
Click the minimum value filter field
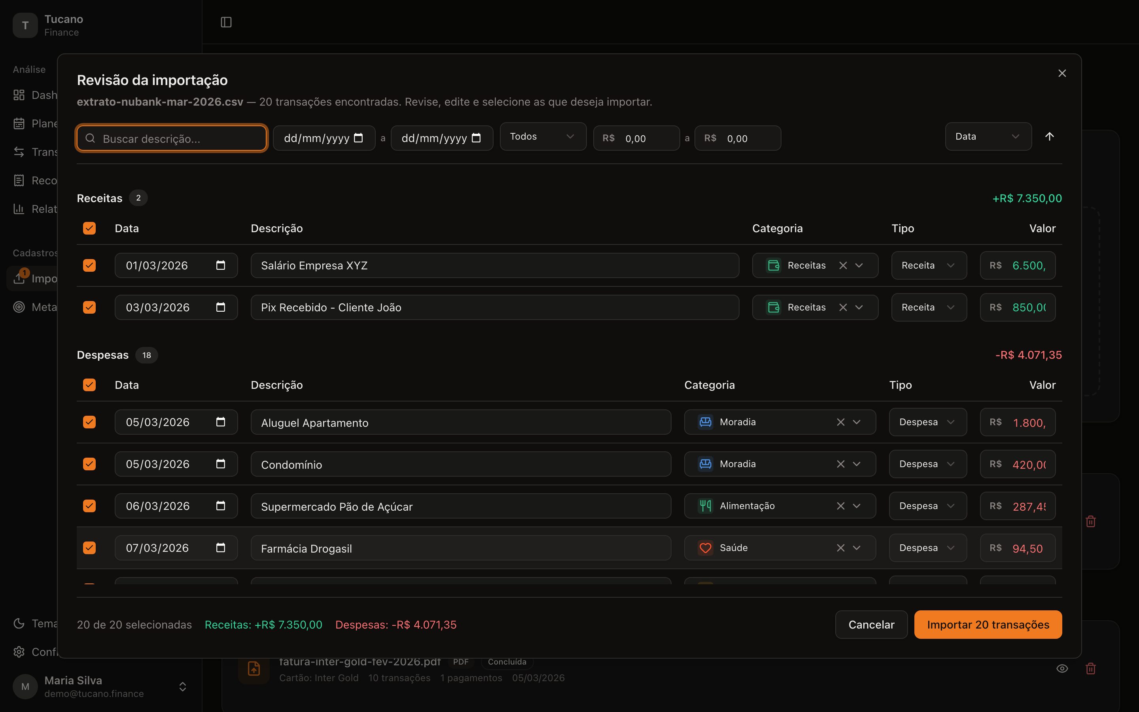tap(636, 138)
